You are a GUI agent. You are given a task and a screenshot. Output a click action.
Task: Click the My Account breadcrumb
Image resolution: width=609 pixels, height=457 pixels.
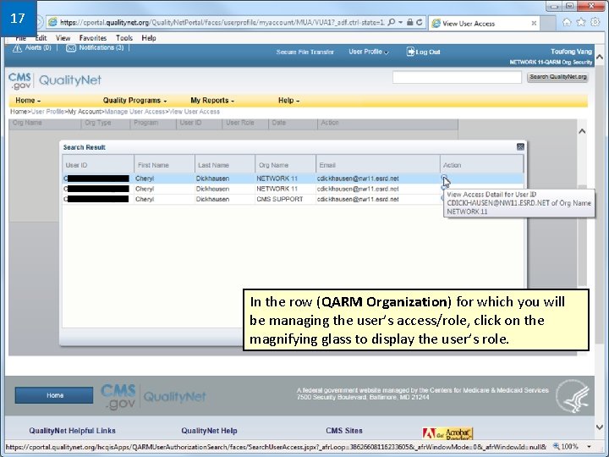(x=85, y=112)
